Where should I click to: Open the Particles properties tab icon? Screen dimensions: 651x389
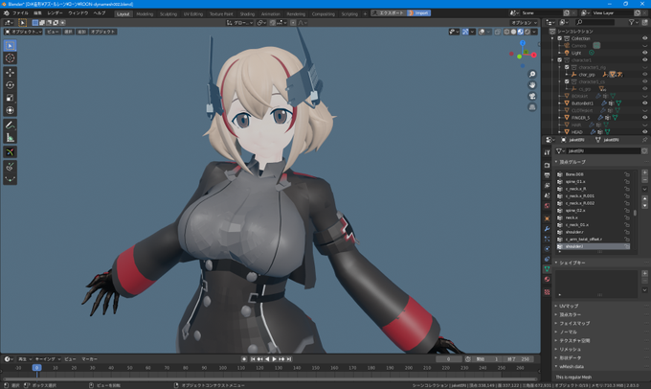[547, 239]
